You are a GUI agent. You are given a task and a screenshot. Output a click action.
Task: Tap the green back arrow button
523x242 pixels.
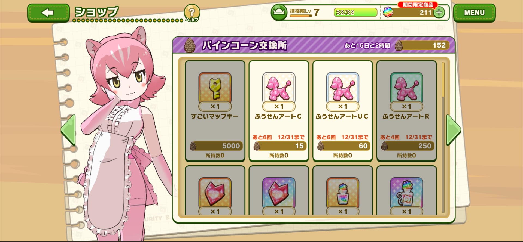click(48, 13)
